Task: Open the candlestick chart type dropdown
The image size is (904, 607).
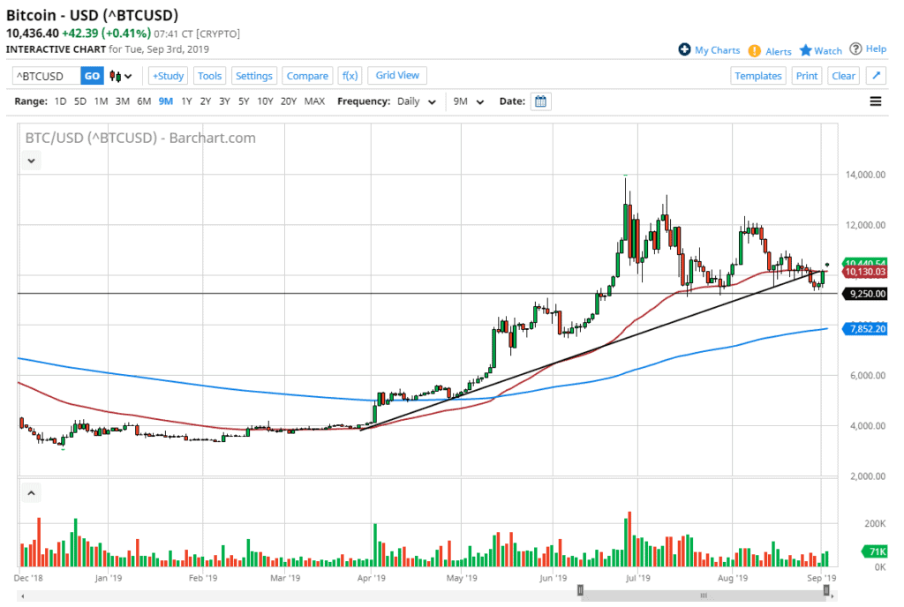Action: pyautogui.click(x=122, y=76)
